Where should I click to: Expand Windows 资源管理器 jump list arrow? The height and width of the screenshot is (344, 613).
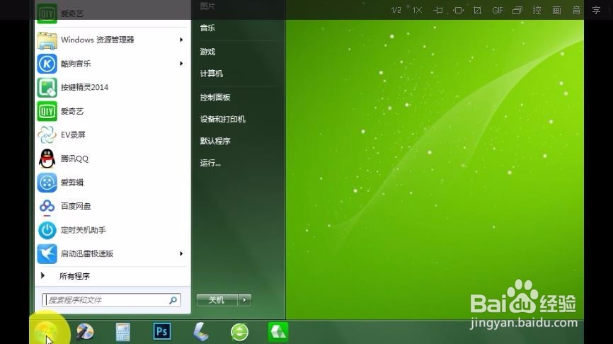pos(181,40)
